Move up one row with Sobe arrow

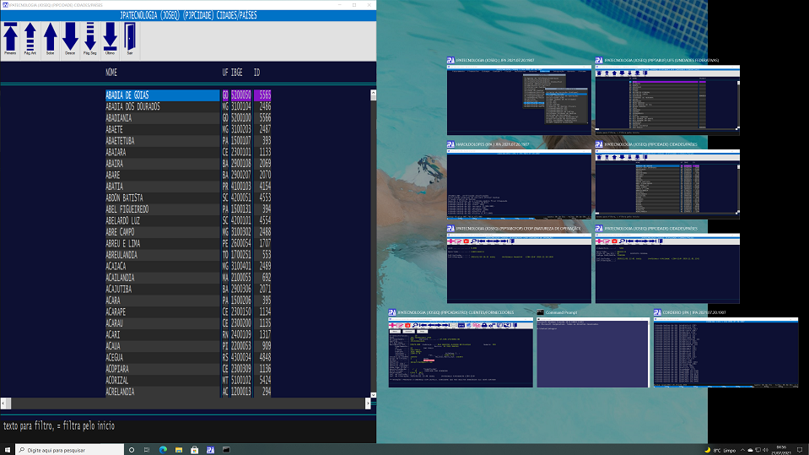point(50,39)
